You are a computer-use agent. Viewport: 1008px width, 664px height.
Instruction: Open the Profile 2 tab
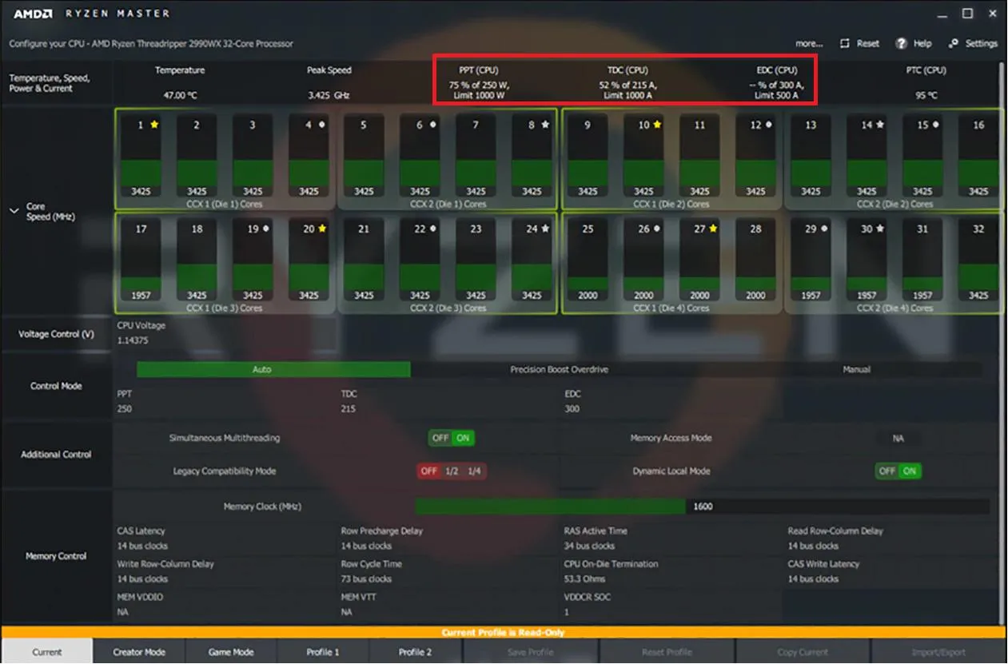pos(415,652)
